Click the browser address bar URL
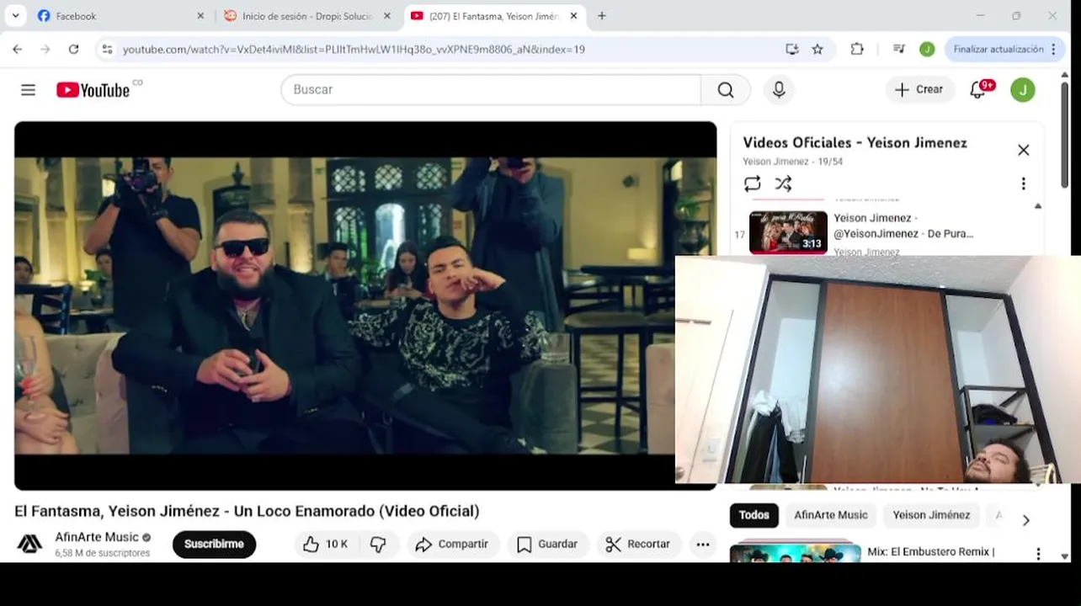 (x=354, y=50)
